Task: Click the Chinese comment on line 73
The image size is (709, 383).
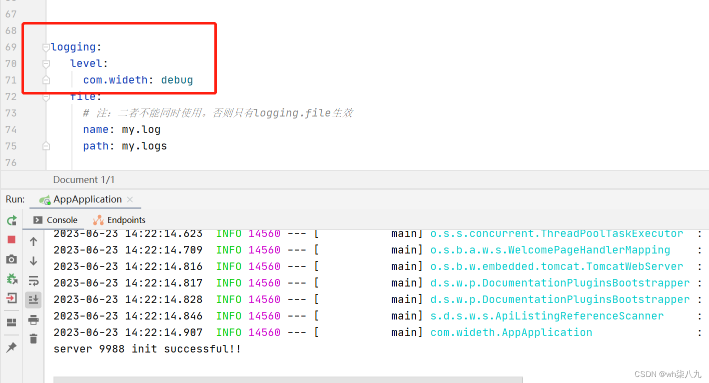Action: pyautogui.click(x=218, y=113)
